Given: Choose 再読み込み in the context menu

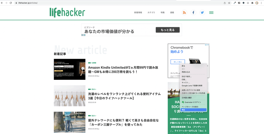Looking at the screenshot, I should tap(193, 72).
